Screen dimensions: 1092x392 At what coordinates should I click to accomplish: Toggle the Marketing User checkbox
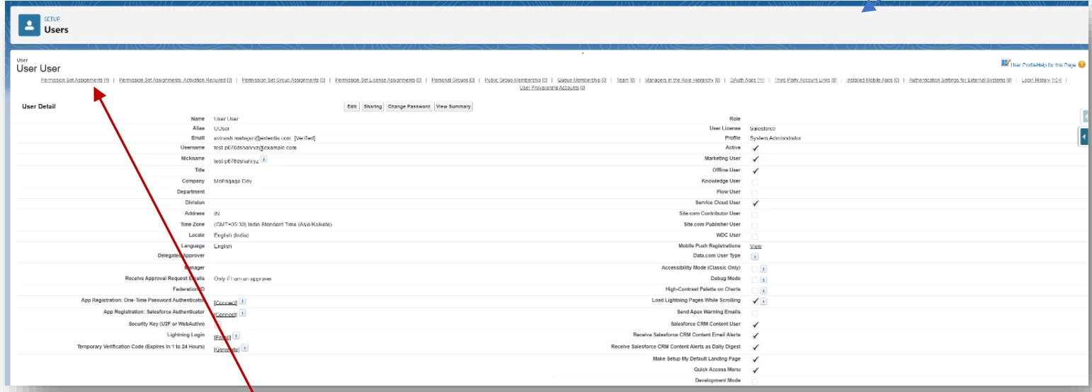(x=755, y=159)
